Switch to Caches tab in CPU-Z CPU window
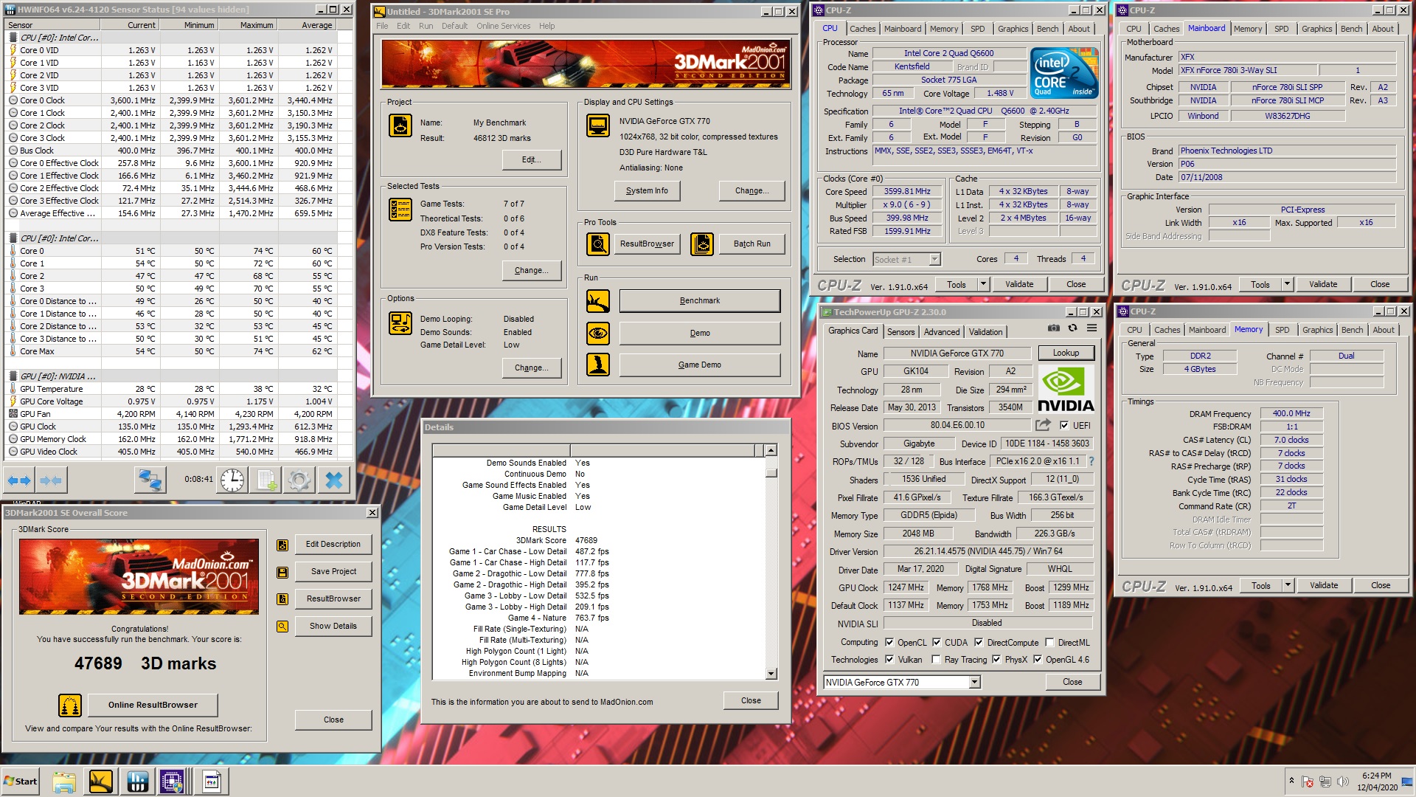 point(862,29)
